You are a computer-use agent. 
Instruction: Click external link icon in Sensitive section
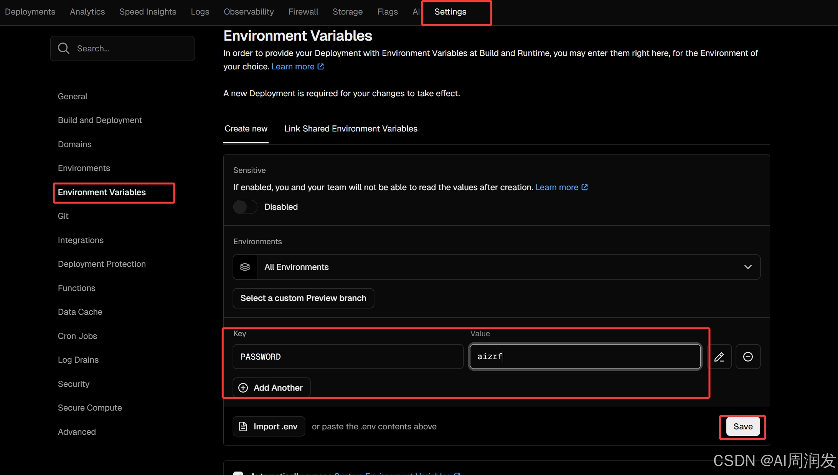(x=584, y=187)
